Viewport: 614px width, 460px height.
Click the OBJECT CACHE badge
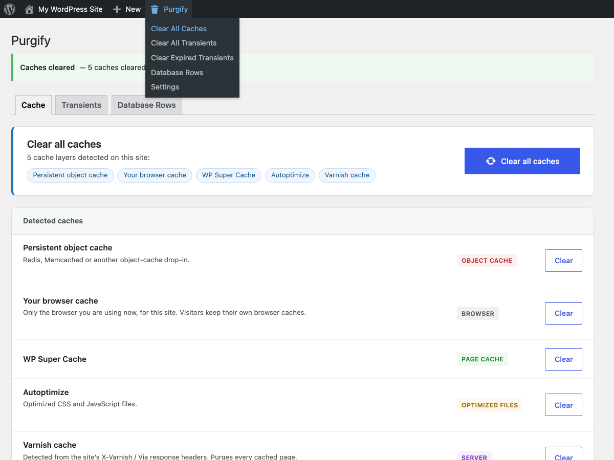click(x=487, y=261)
